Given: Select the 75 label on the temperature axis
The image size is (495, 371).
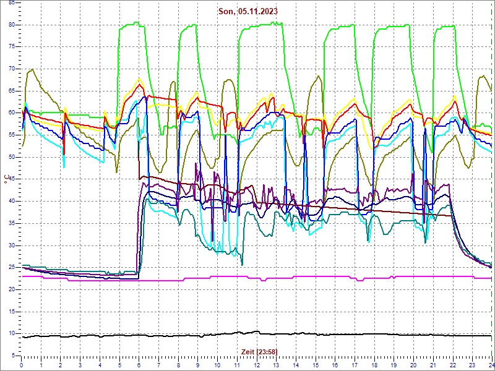Looking at the screenshot, I should tap(11, 47).
